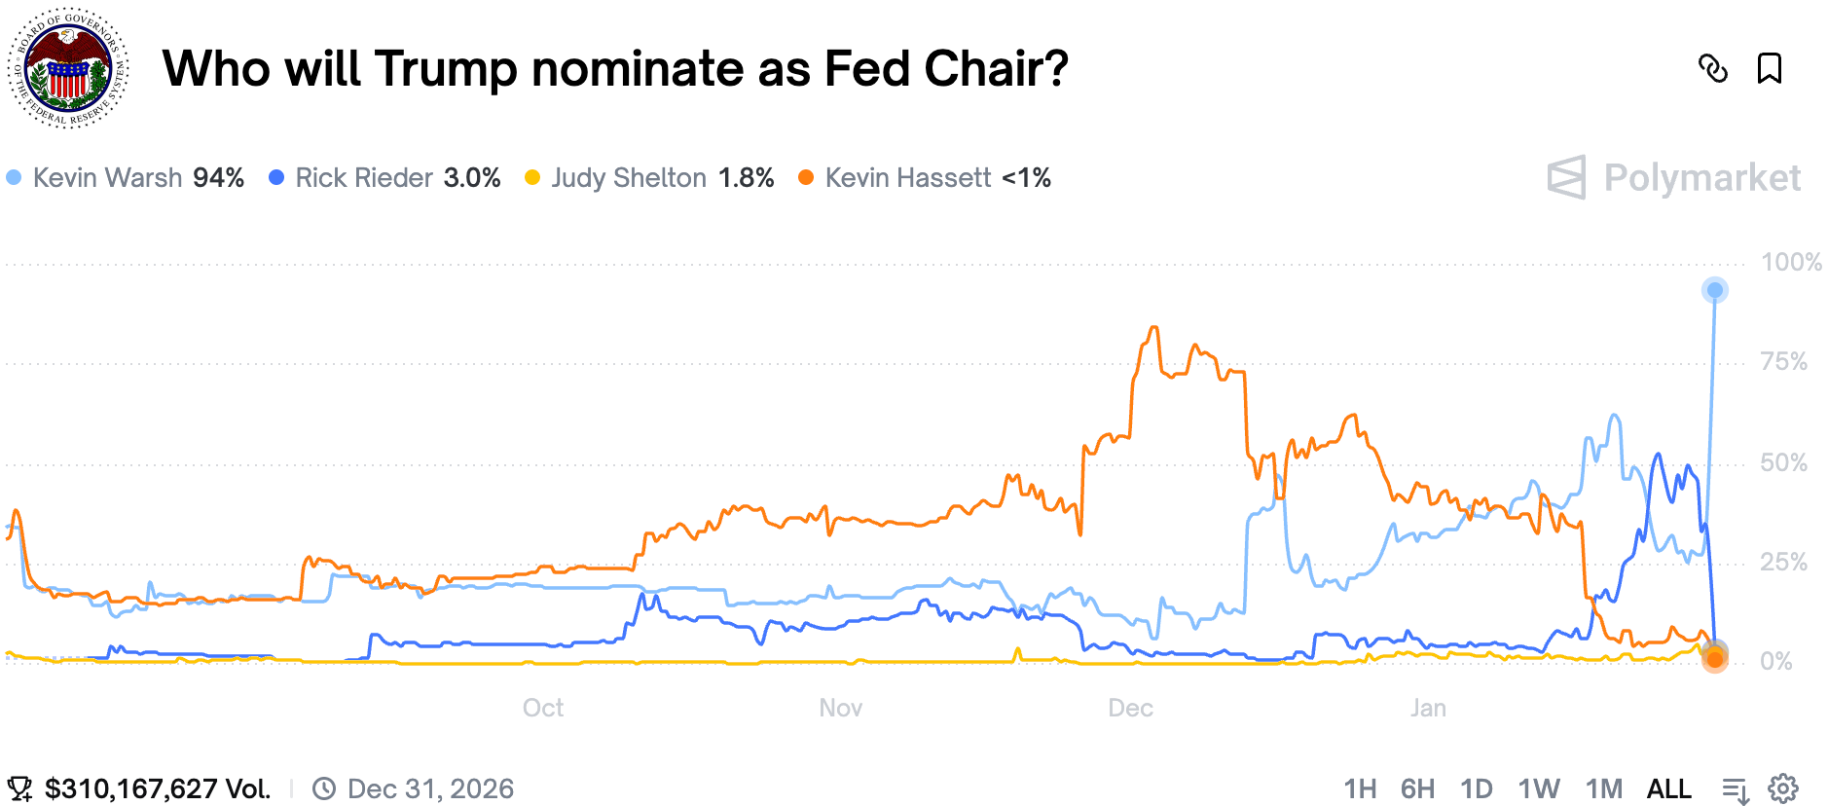Copy the market link icon

click(1712, 69)
